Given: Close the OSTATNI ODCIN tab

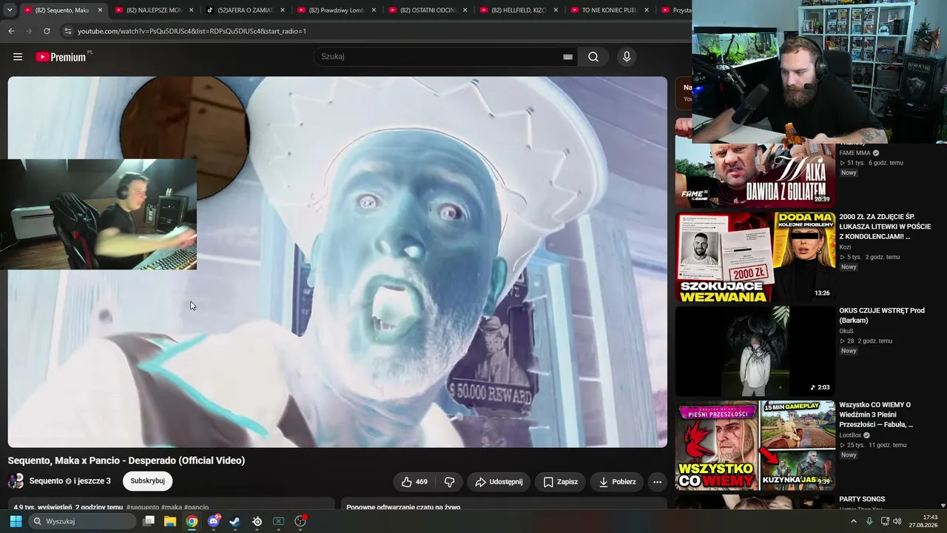Looking at the screenshot, I should pyautogui.click(x=465, y=10).
